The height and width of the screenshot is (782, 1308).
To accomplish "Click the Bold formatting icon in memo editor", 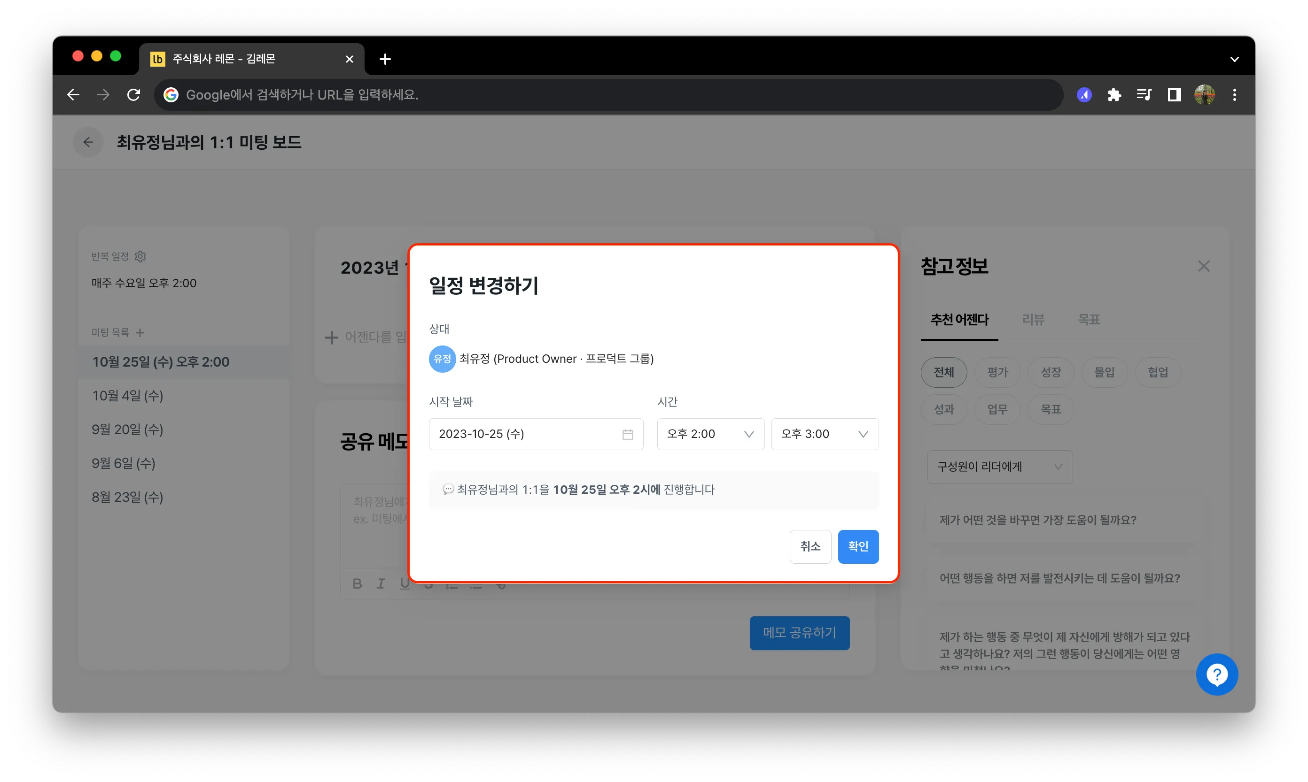I will 357,583.
